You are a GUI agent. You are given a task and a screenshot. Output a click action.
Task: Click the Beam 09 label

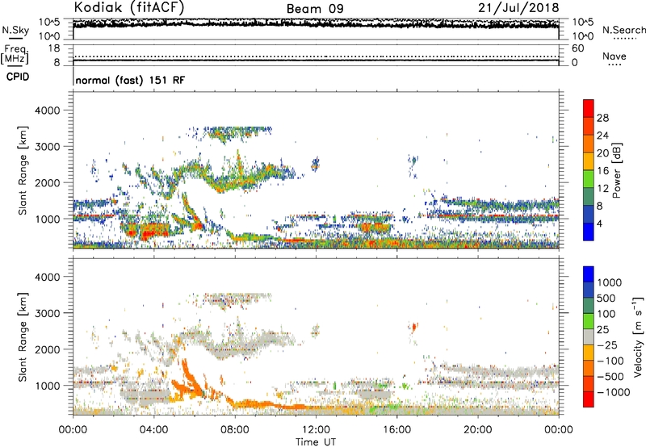(x=315, y=9)
